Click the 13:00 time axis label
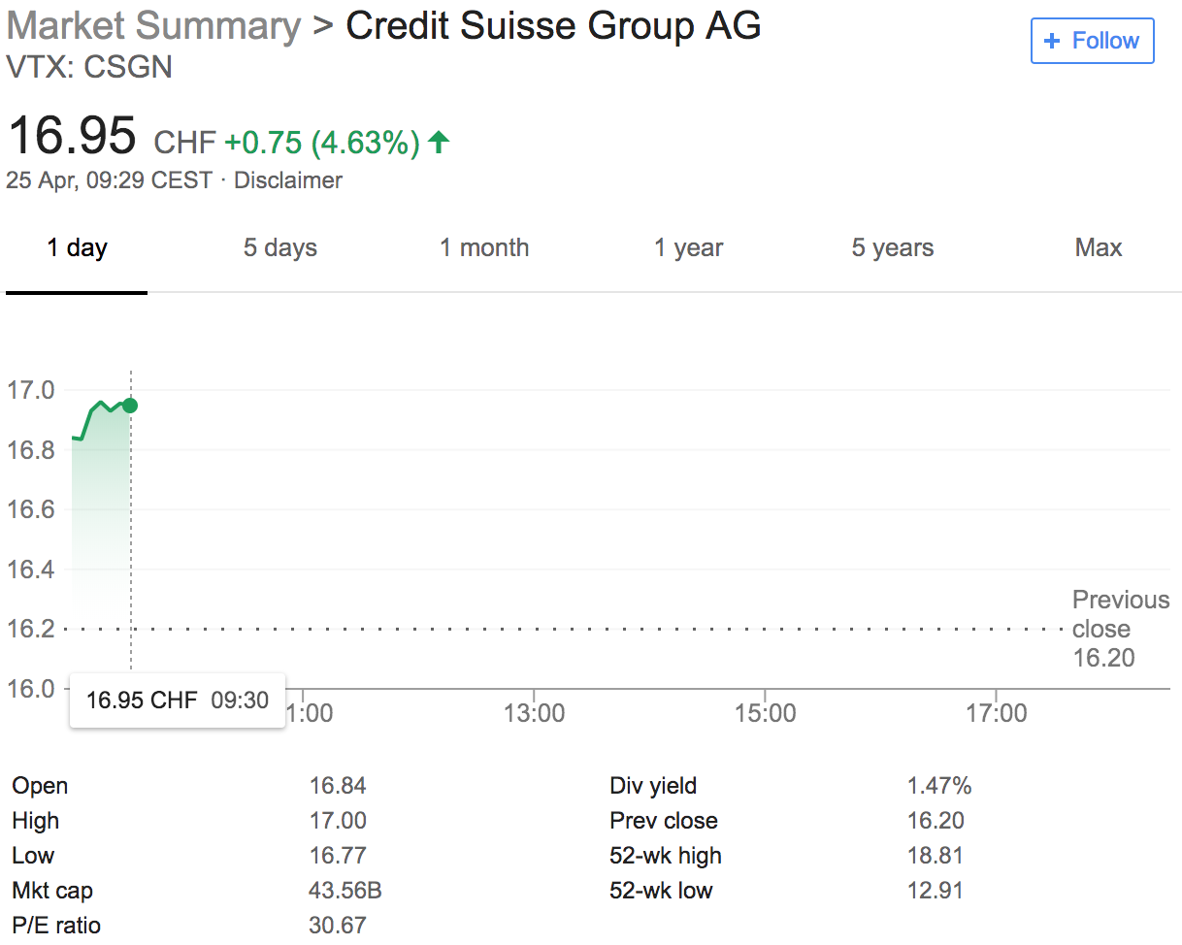Image resolution: width=1182 pixels, height=945 pixels. 535,714
